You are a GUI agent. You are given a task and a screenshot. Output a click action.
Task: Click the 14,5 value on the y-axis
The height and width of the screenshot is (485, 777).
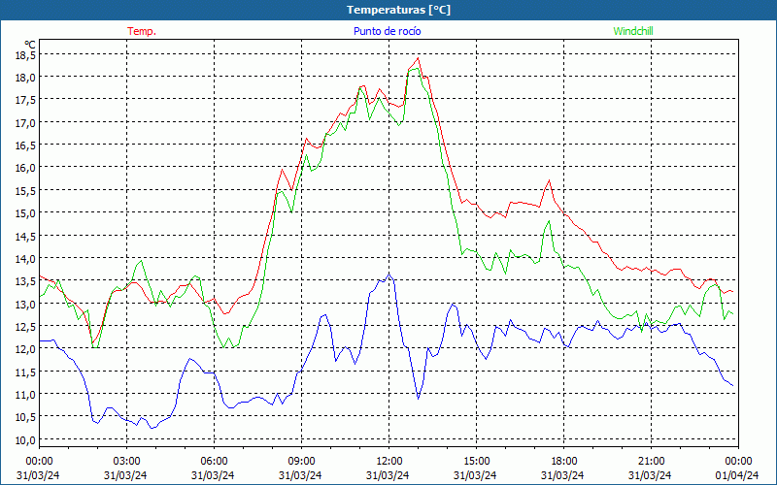click(25, 236)
